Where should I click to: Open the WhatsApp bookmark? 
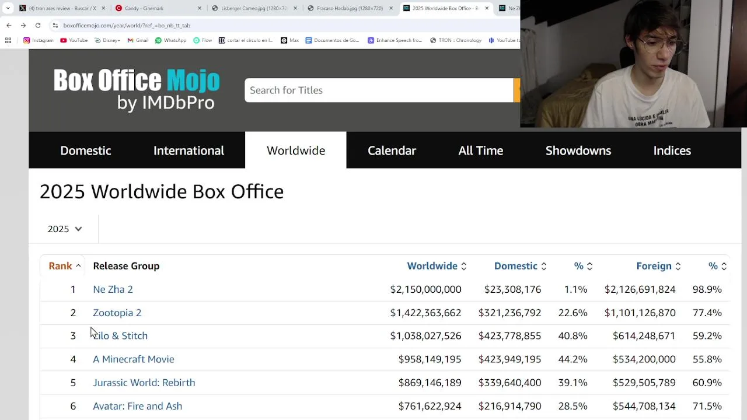[x=170, y=40]
